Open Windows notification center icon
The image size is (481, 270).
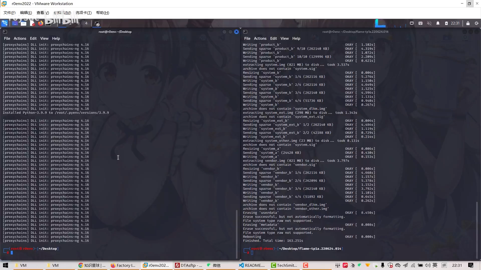(x=471, y=265)
